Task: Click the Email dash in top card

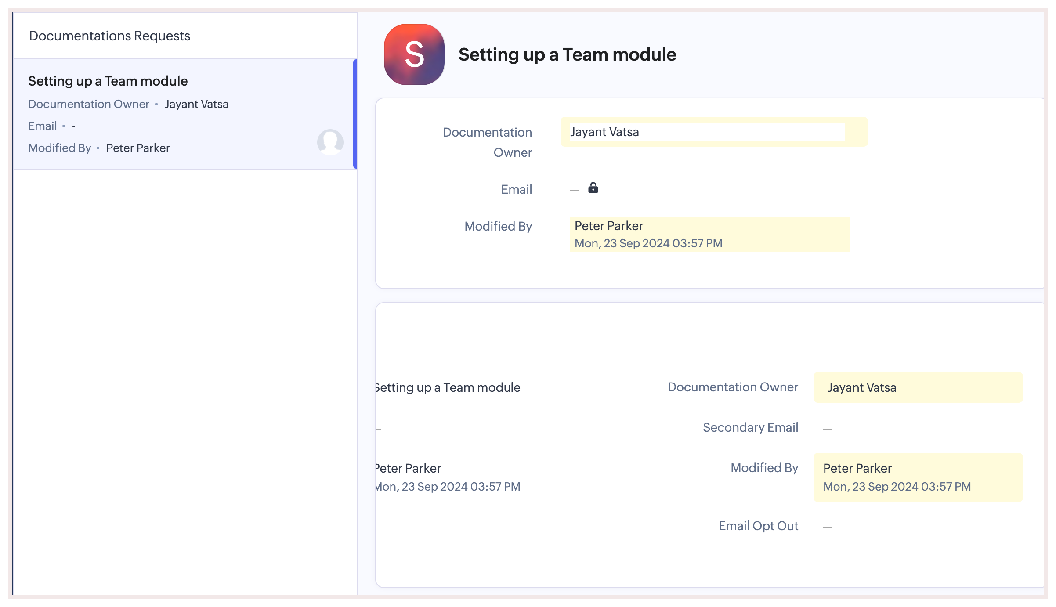Action: pos(574,190)
